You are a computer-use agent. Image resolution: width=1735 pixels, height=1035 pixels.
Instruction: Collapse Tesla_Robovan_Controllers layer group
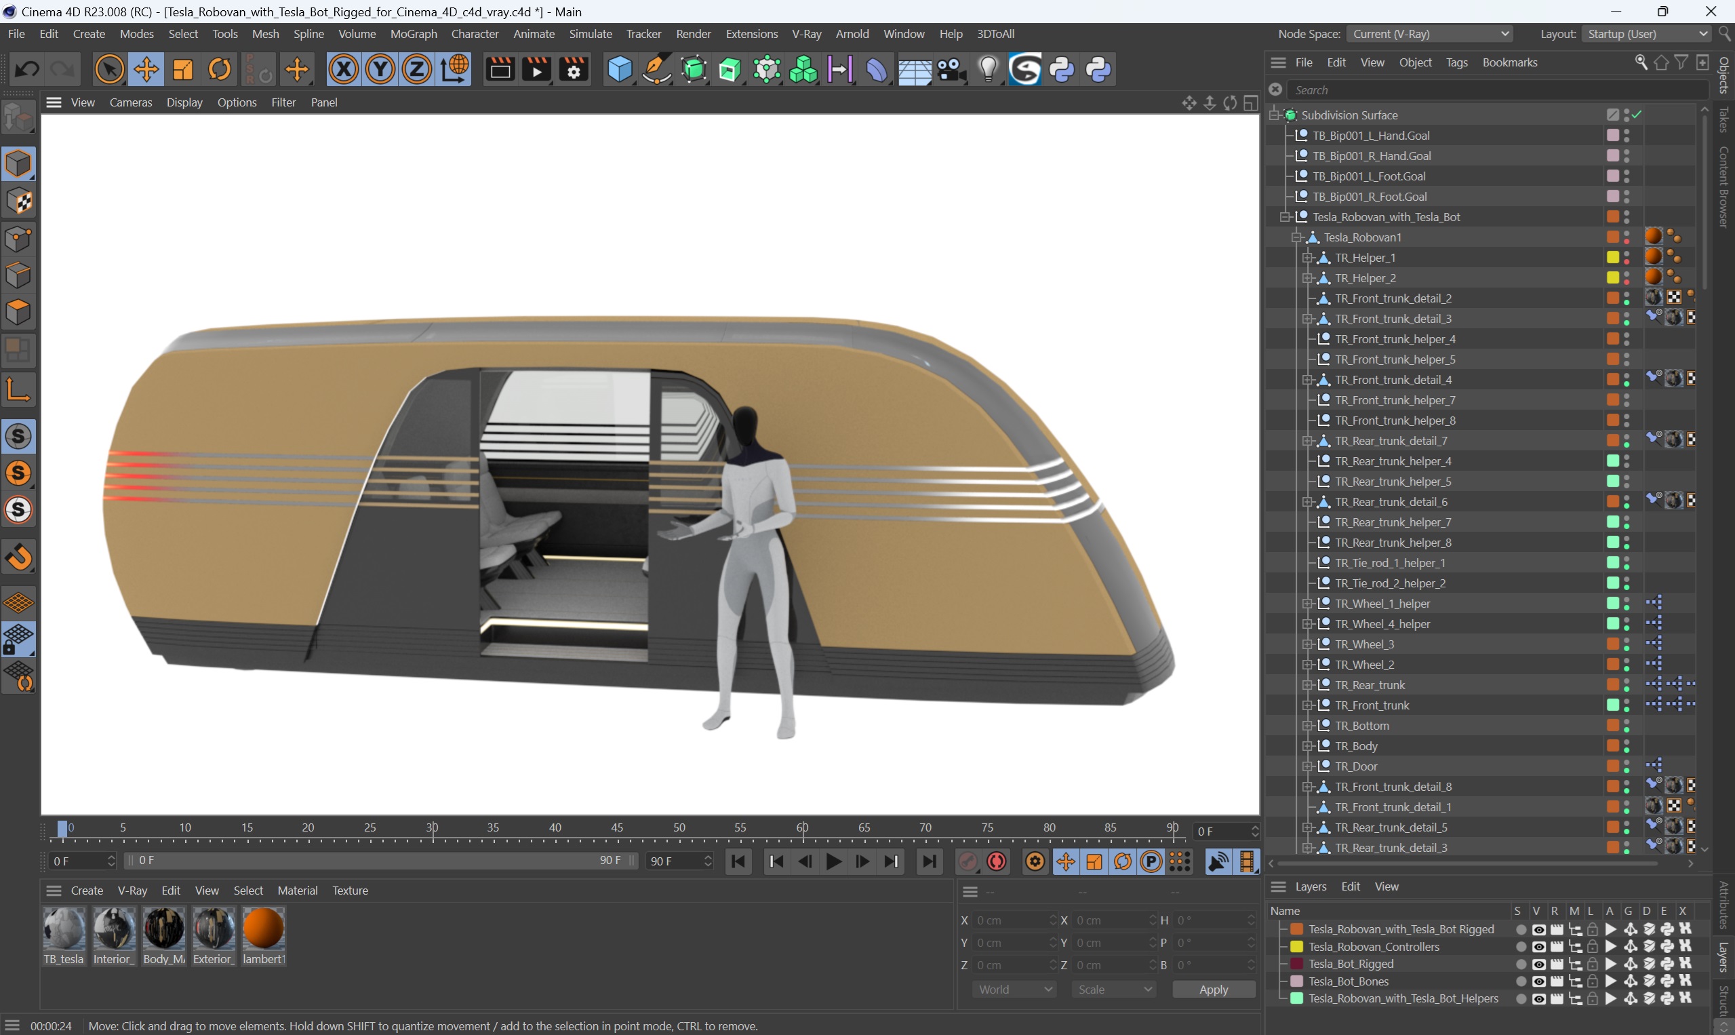(1287, 946)
